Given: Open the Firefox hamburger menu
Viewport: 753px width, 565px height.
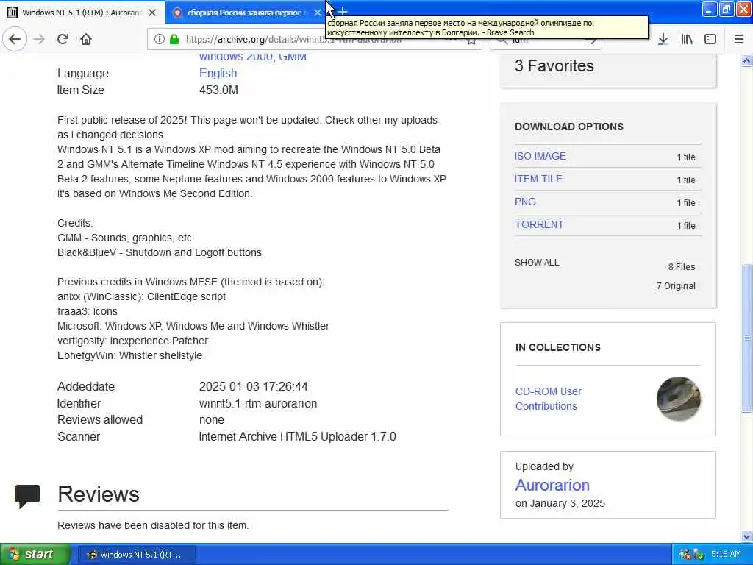Looking at the screenshot, I should click(738, 39).
